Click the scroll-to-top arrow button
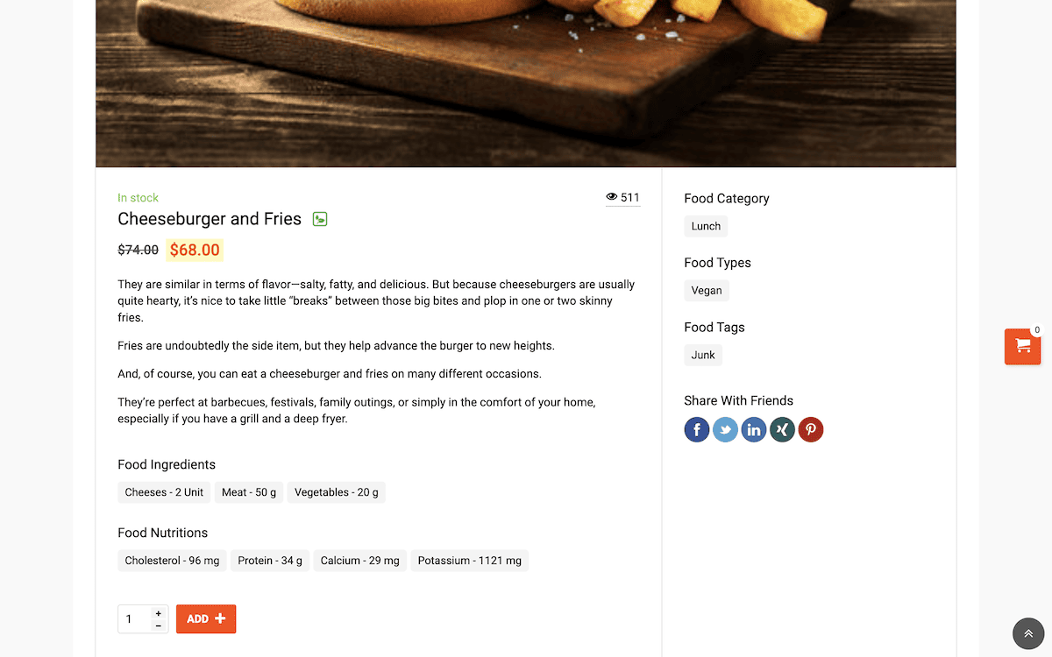The height and width of the screenshot is (657, 1052). (1028, 633)
